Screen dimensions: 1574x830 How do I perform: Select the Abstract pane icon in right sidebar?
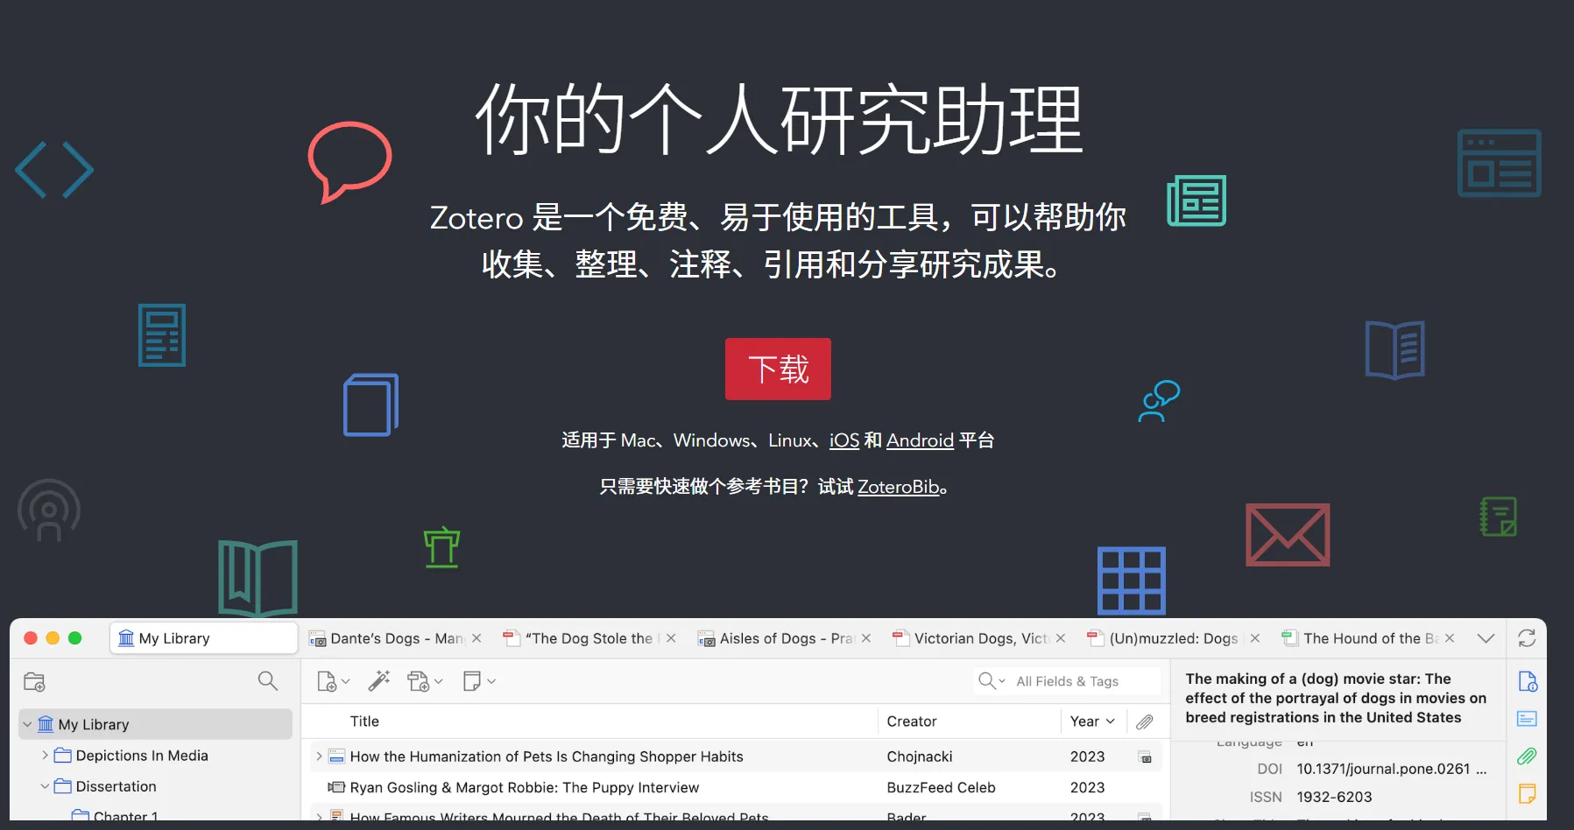coord(1528,719)
